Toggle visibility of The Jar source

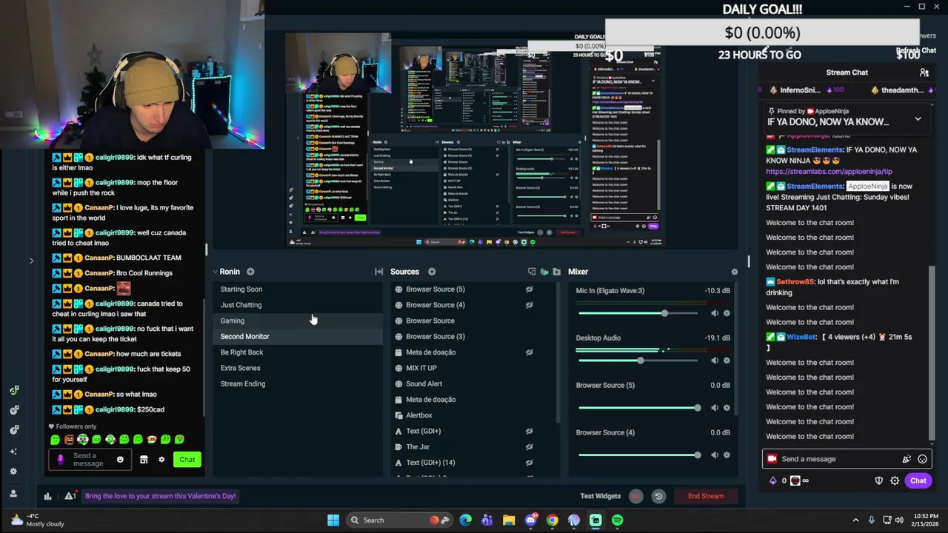tap(529, 447)
